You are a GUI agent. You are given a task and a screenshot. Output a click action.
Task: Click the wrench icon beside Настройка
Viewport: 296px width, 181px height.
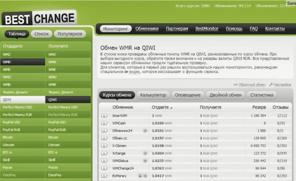point(271,84)
